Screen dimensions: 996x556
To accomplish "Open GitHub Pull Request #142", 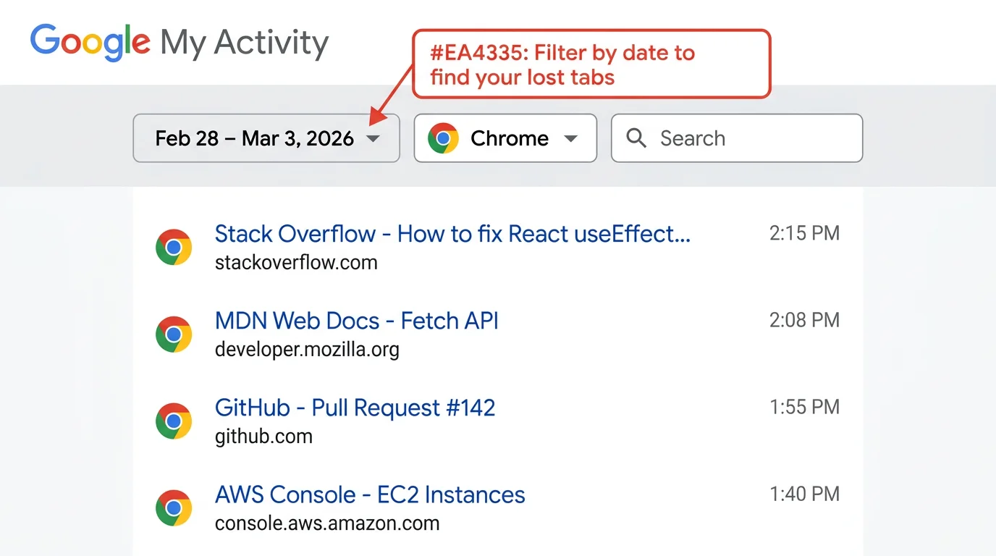I will pos(355,407).
